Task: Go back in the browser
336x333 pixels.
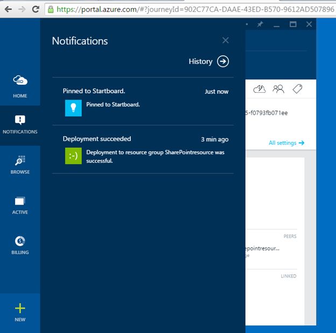Action: (8, 9)
